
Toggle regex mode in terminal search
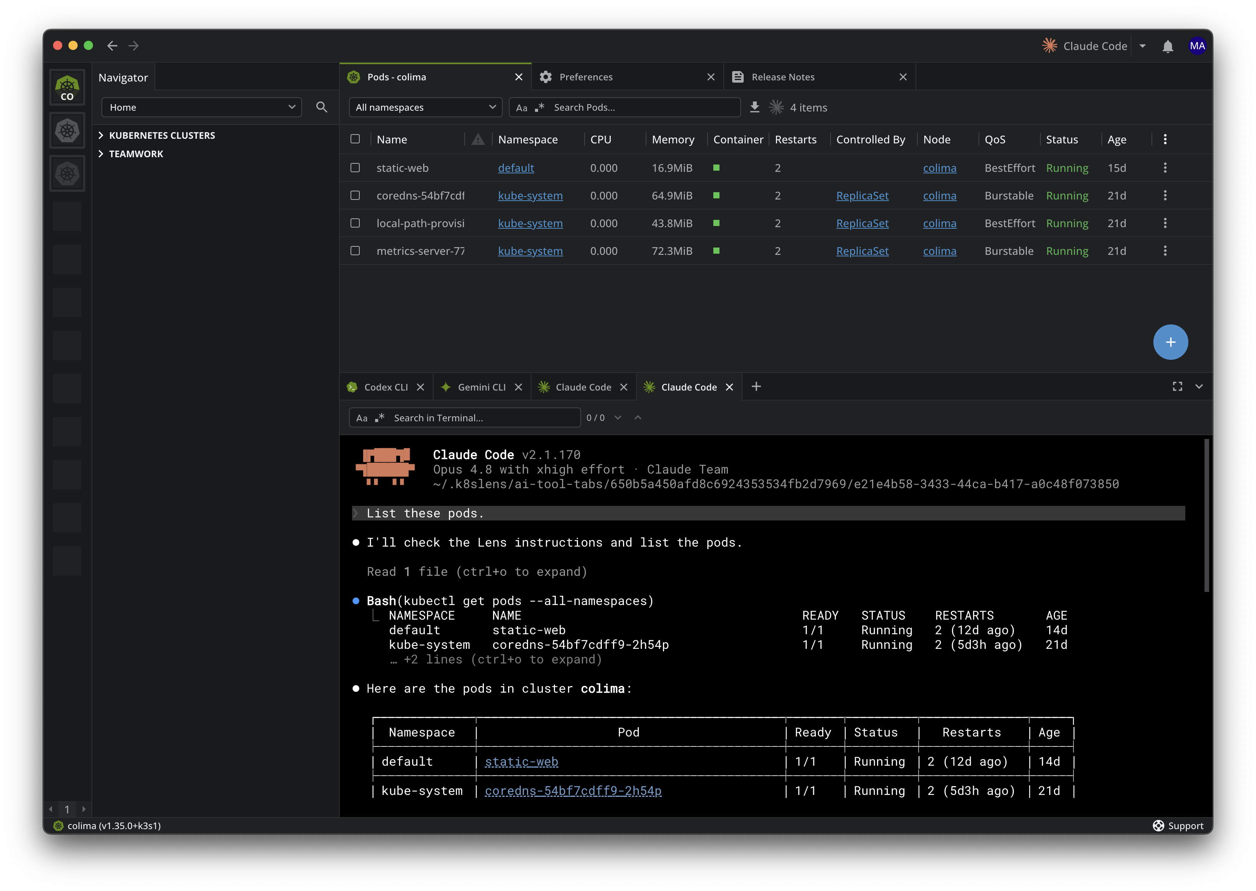click(x=380, y=417)
